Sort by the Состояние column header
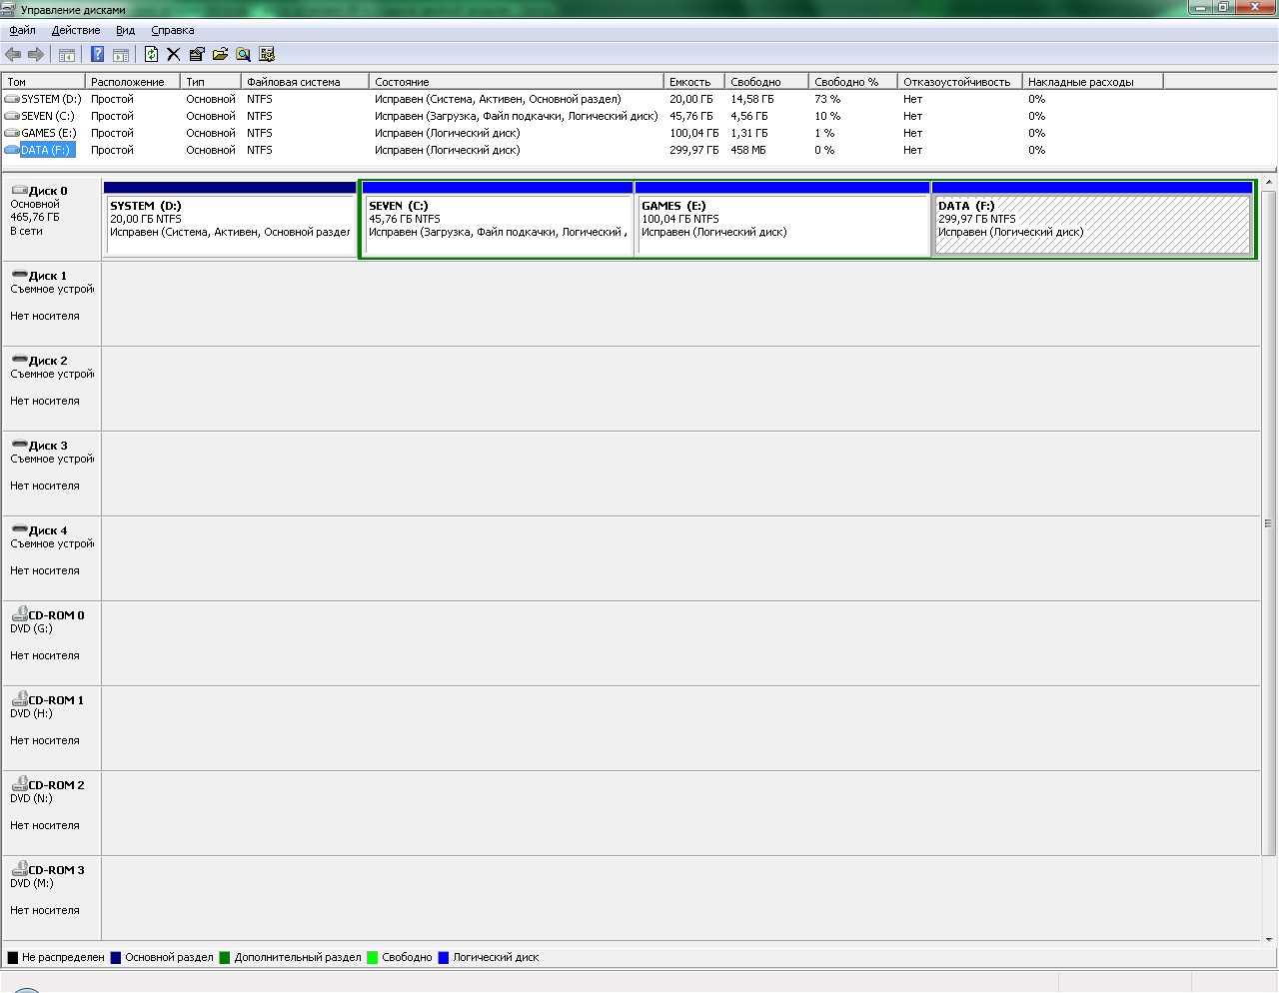Viewport: 1279px width, 993px height. [517, 82]
